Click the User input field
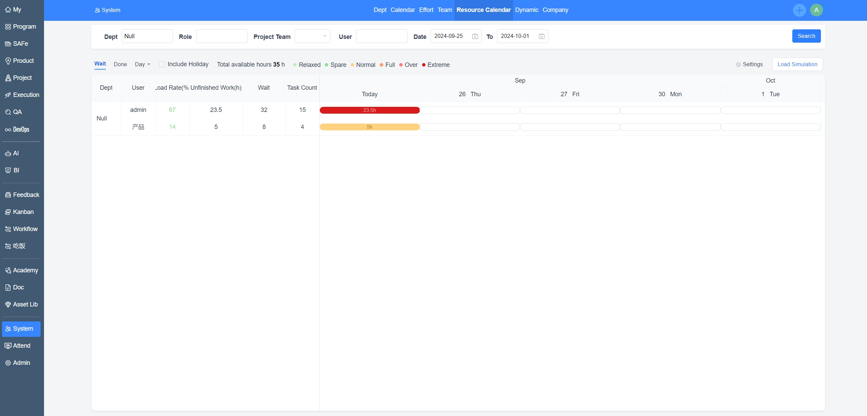 [x=381, y=36]
